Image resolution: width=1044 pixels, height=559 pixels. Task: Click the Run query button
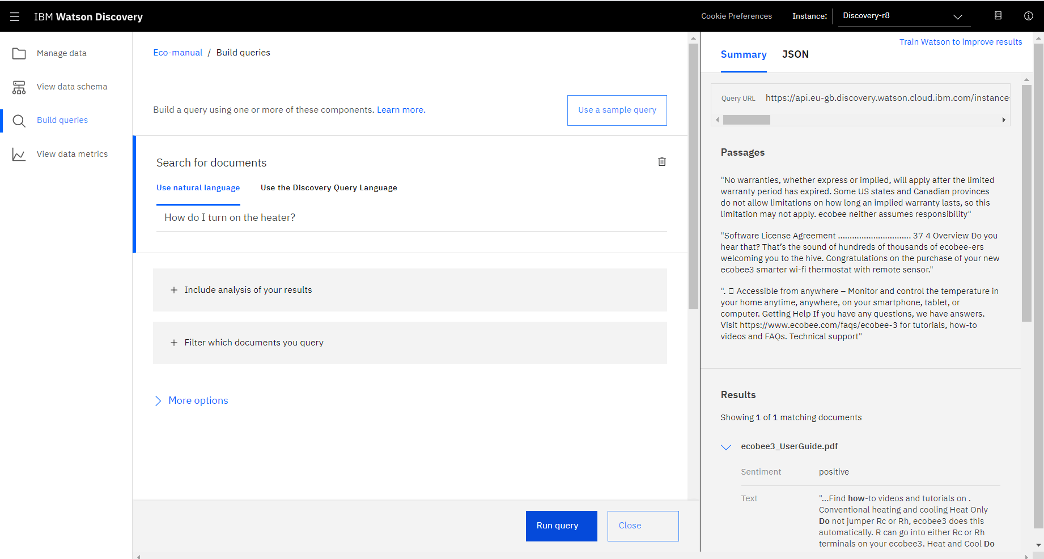tap(561, 526)
